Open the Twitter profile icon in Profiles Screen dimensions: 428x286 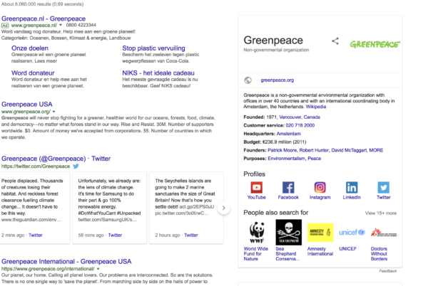(384, 188)
